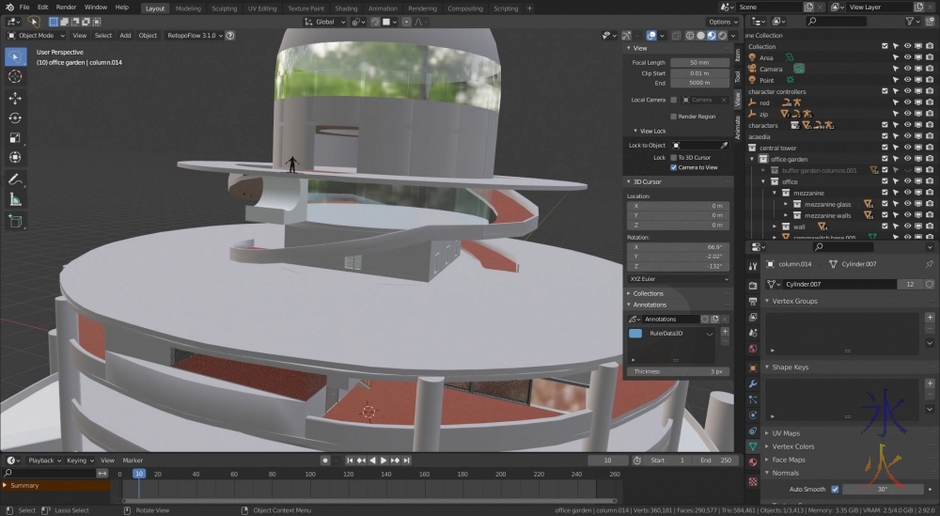Open the Keying popover in the timeline
Image resolution: width=940 pixels, height=516 pixels.
point(77,461)
